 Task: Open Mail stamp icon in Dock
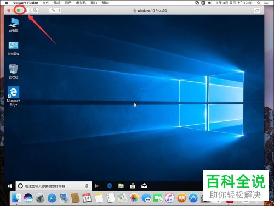[x=64, y=198]
